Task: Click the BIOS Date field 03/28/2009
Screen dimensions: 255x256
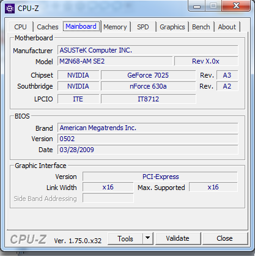Action: pos(148,150)
